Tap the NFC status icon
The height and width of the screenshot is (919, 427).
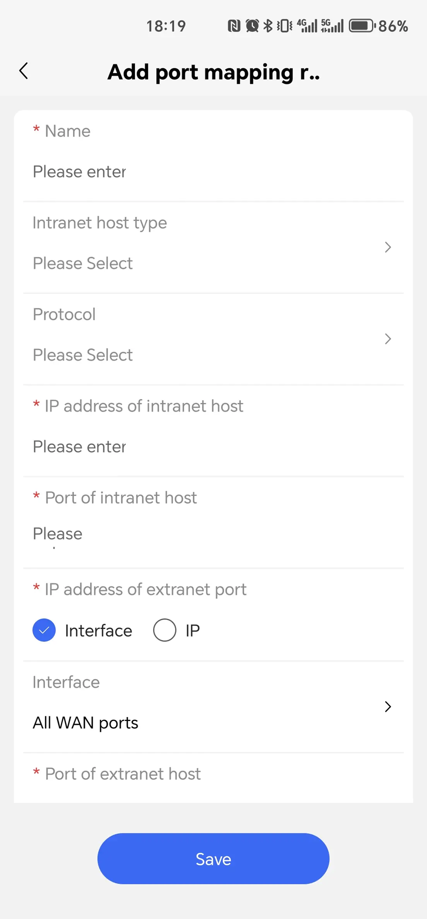pos(234,26)
